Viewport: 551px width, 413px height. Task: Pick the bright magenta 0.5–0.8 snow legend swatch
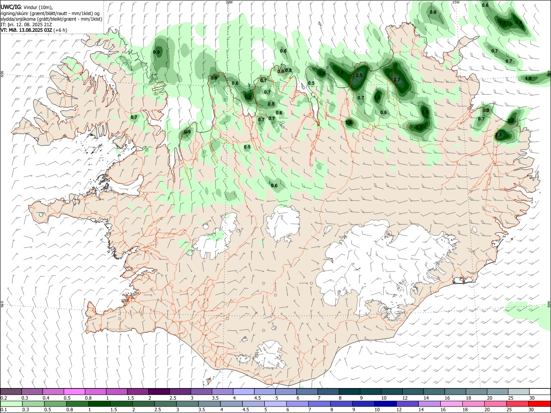(74, 391)
